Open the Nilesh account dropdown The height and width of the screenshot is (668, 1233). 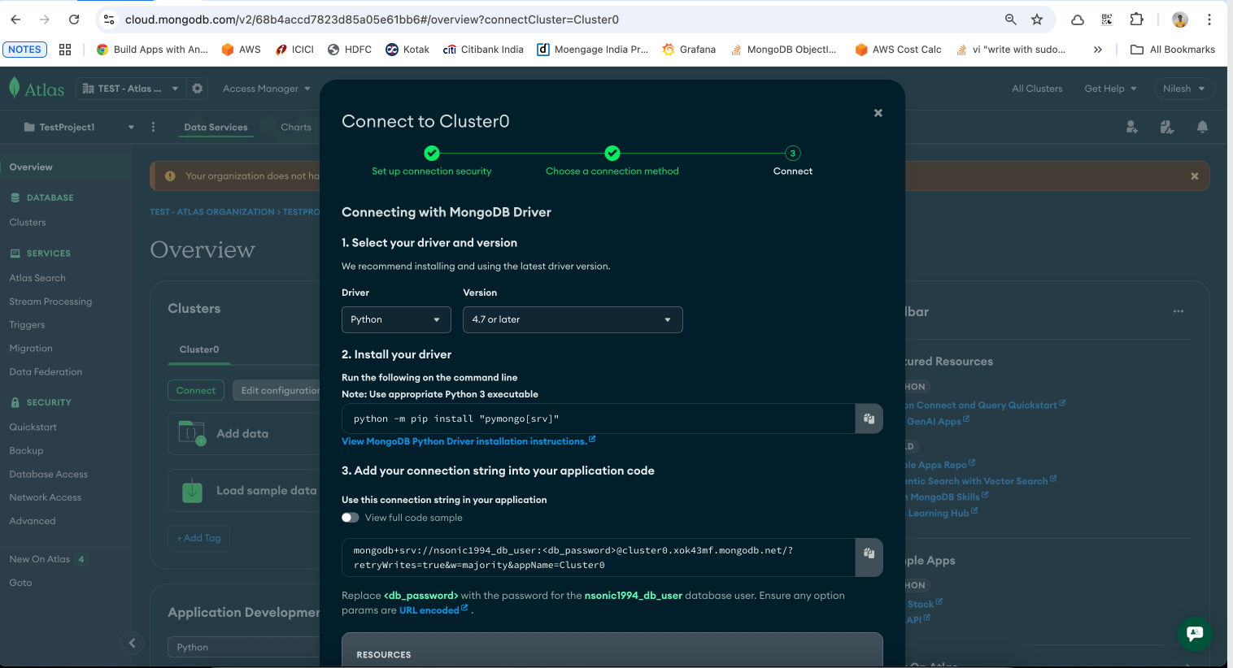[1184, 89]
